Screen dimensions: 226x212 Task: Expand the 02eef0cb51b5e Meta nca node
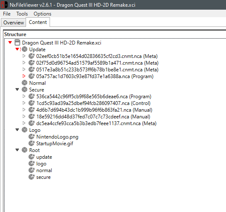coord(24,56)
